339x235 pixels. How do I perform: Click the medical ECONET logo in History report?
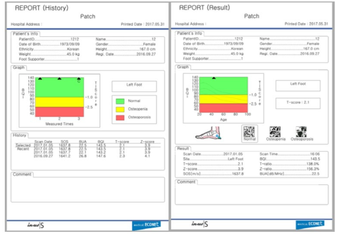(146, 225)
